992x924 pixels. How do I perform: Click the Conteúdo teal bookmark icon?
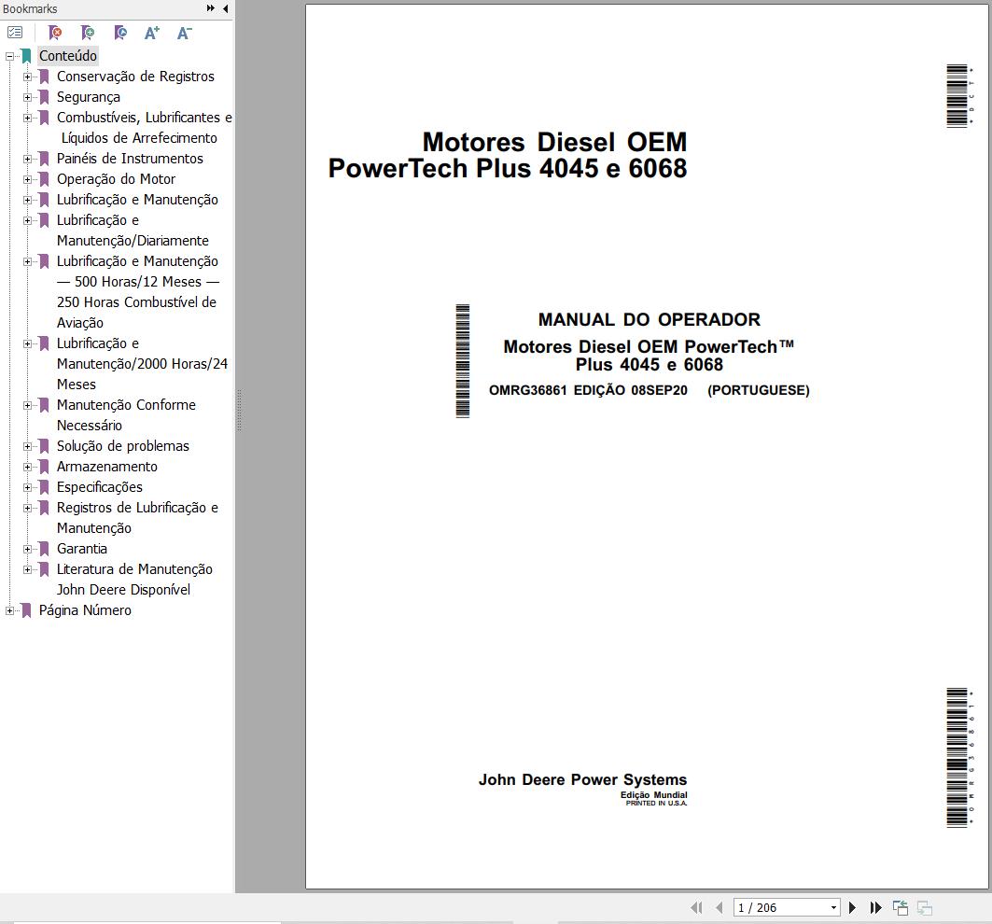26,56
